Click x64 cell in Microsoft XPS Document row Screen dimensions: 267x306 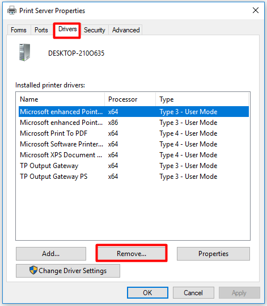pyautogui.click(x=113, y=155)
